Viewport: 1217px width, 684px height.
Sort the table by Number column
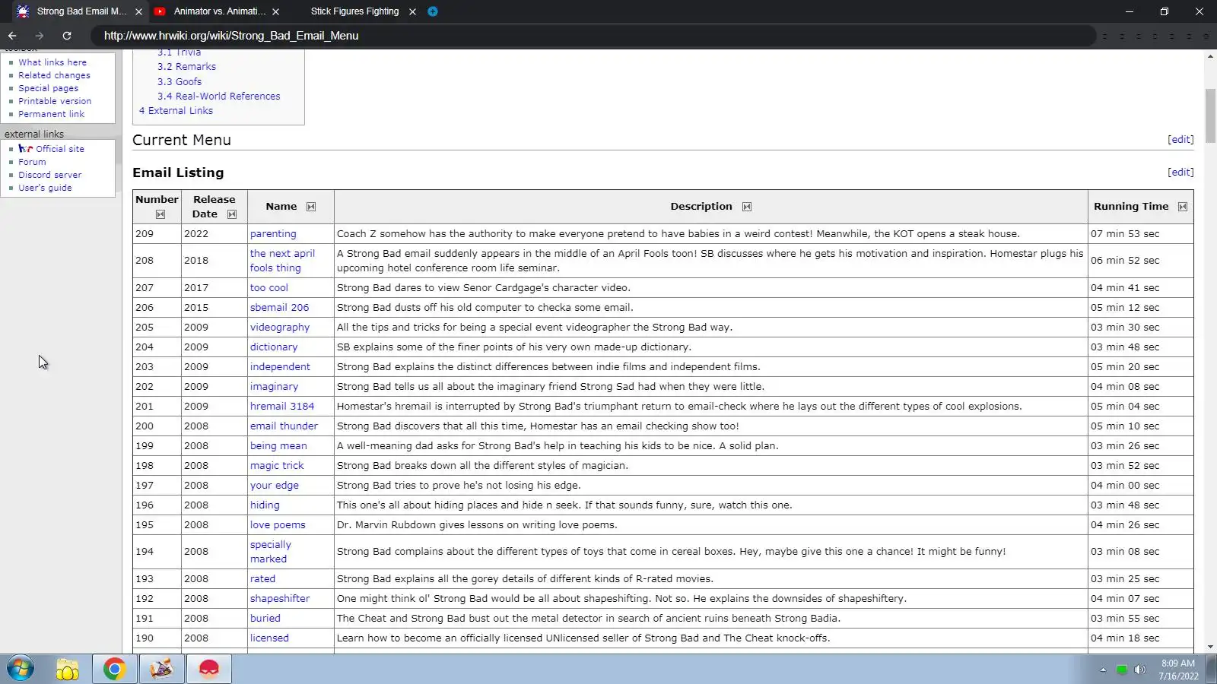click(160, 214)
